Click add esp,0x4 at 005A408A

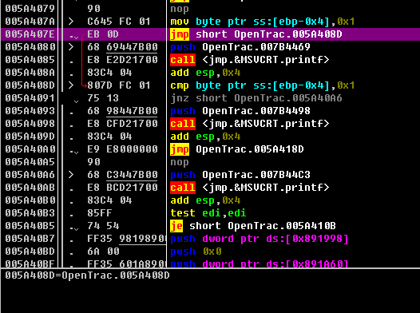pyautogui.click(x=205, y=73)
